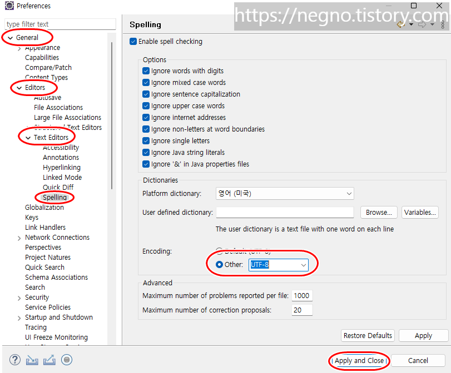Select Tracing in the tree

[36, 327]
